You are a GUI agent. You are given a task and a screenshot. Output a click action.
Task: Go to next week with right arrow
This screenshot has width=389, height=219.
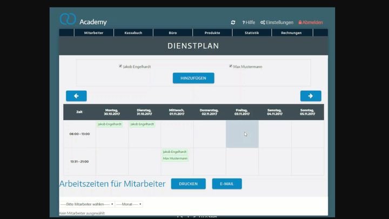tap(311, 96)
